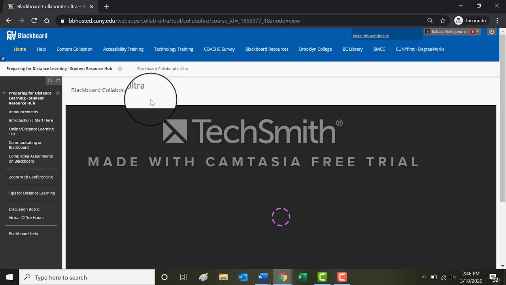Click the CUNY Blackboard logo
The height and width of the screenshot is (285, 506).
point(27,36)
